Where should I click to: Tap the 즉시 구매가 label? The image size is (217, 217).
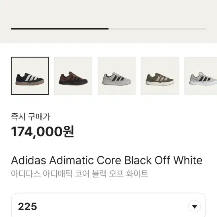point(31,117)
